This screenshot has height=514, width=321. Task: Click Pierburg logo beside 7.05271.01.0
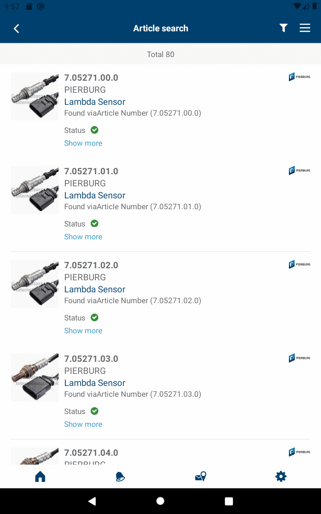(299, 171)
